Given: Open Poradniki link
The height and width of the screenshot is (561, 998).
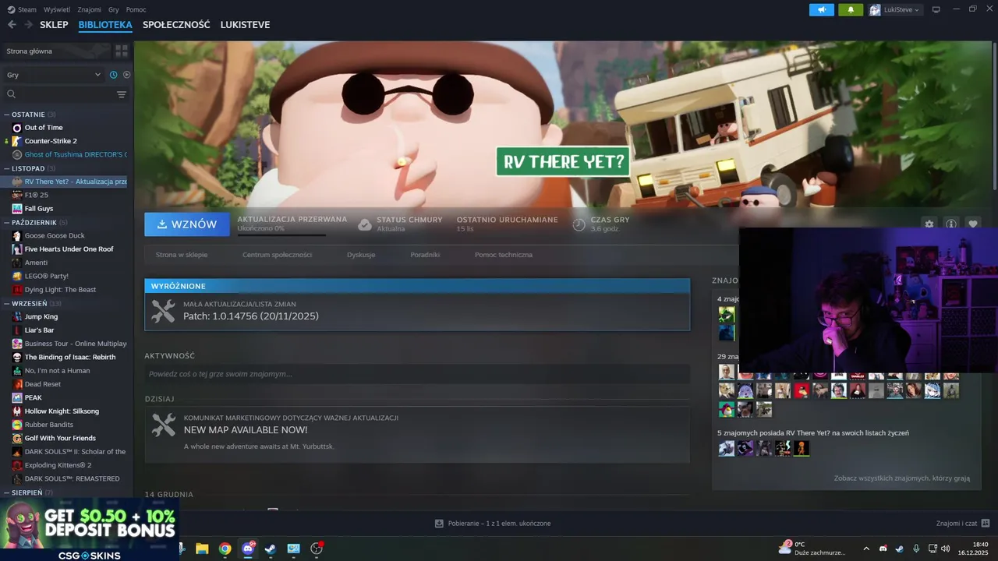Looking at the screenshot, I should pos(425,255).
